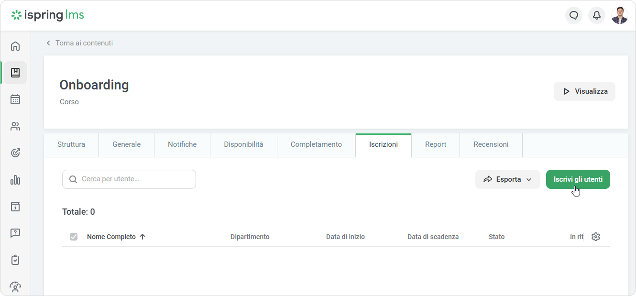Open the Disponibilità tab

243,144
